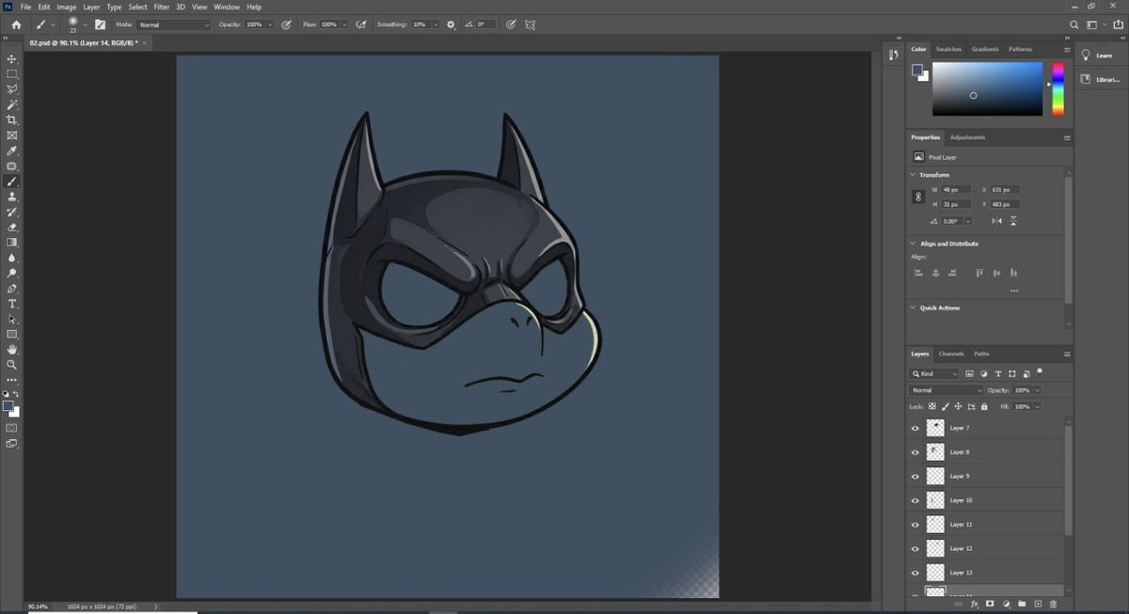Hide Layer 7 visibility eye

pos(915,428)
